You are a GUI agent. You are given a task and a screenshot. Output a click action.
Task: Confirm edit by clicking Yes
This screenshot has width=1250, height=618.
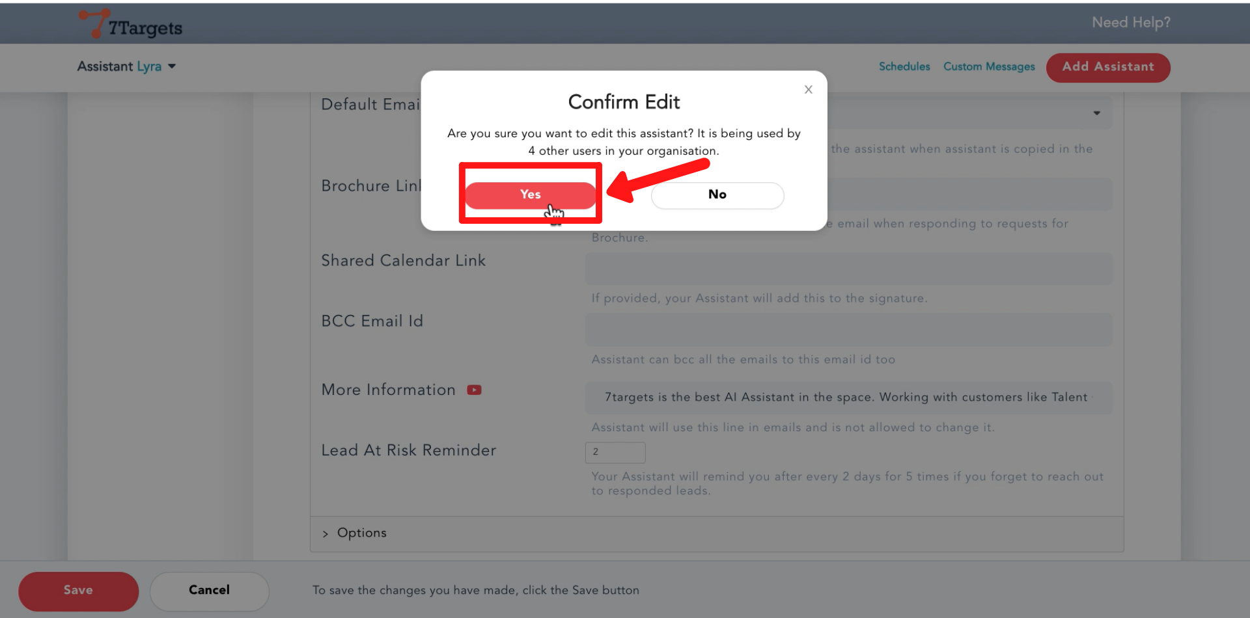[x=530, y=195]
